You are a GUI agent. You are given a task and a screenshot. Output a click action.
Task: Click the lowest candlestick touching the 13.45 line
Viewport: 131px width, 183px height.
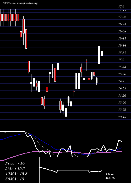coord(66,113)
